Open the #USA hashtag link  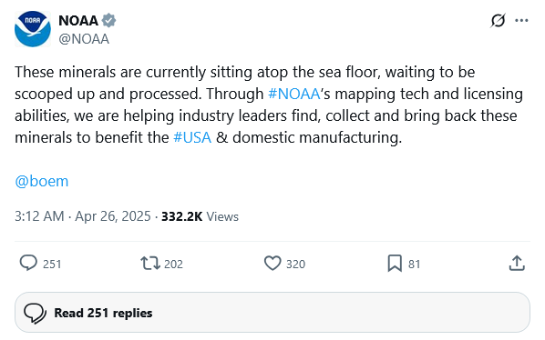[192, 137]
